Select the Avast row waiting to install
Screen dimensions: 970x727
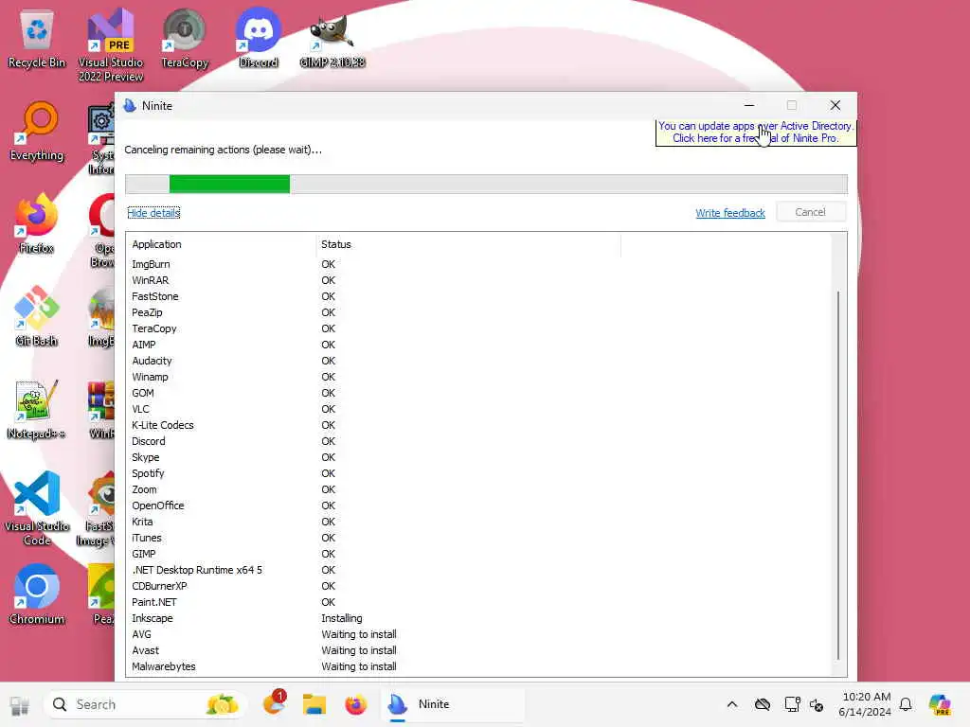(478, 649)
